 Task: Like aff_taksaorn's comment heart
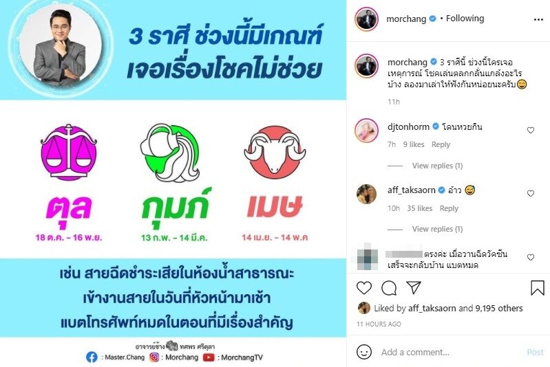click(x=531, y=193)
